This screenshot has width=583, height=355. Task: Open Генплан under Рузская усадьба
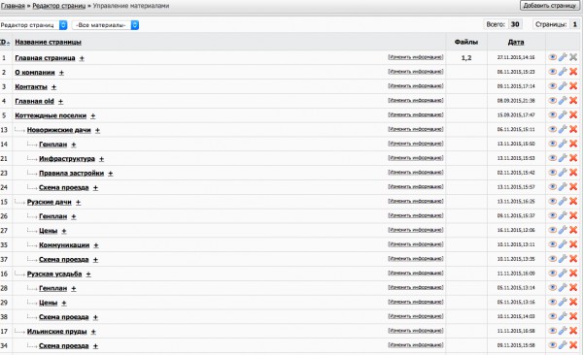[x=53, y=288]
